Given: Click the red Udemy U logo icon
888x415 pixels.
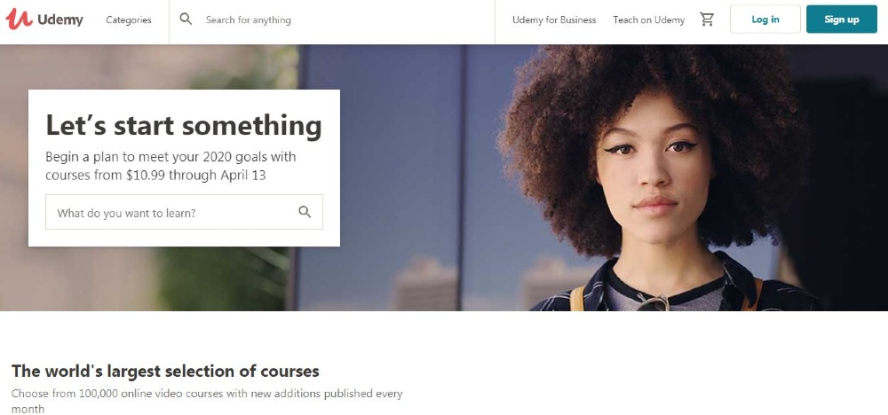Looking at the screenshot, I should point(19,20).
